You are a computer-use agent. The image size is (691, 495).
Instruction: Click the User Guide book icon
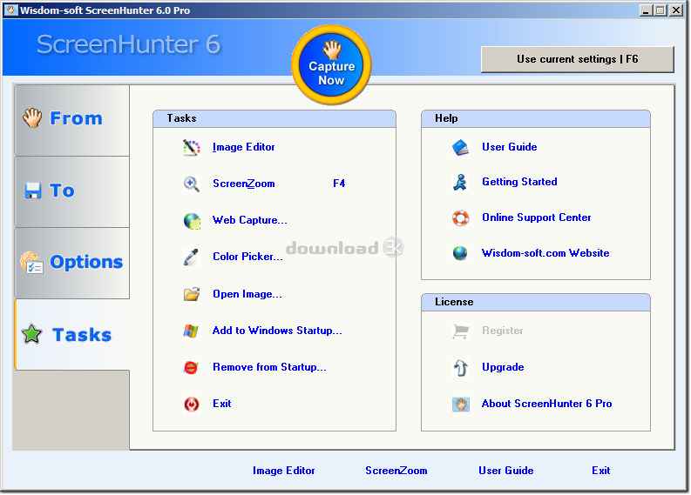pyautogui.click(x=460, y=148)
